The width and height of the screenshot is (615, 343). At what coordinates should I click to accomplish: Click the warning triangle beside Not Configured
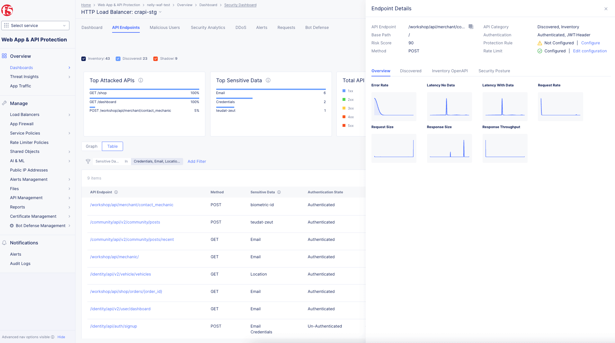coord(539,43)
